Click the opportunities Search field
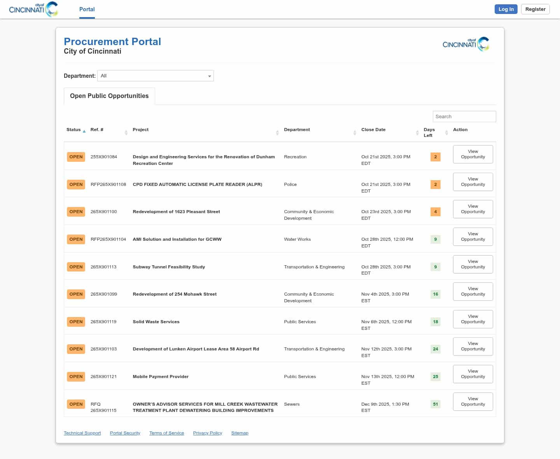Viewport: 560px width, 459px height. point(464,117)
